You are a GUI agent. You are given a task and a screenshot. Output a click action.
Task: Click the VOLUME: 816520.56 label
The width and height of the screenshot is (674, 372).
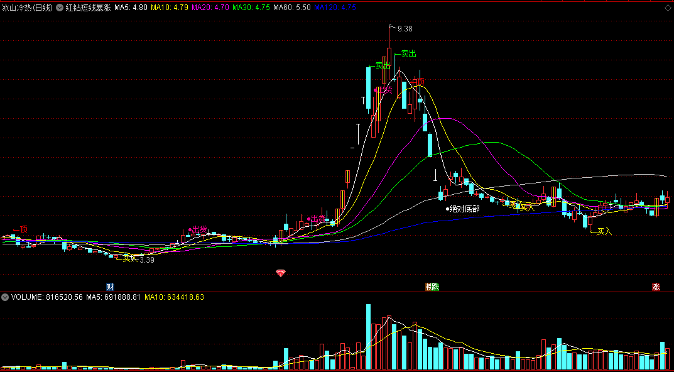[x=47, y=297]
